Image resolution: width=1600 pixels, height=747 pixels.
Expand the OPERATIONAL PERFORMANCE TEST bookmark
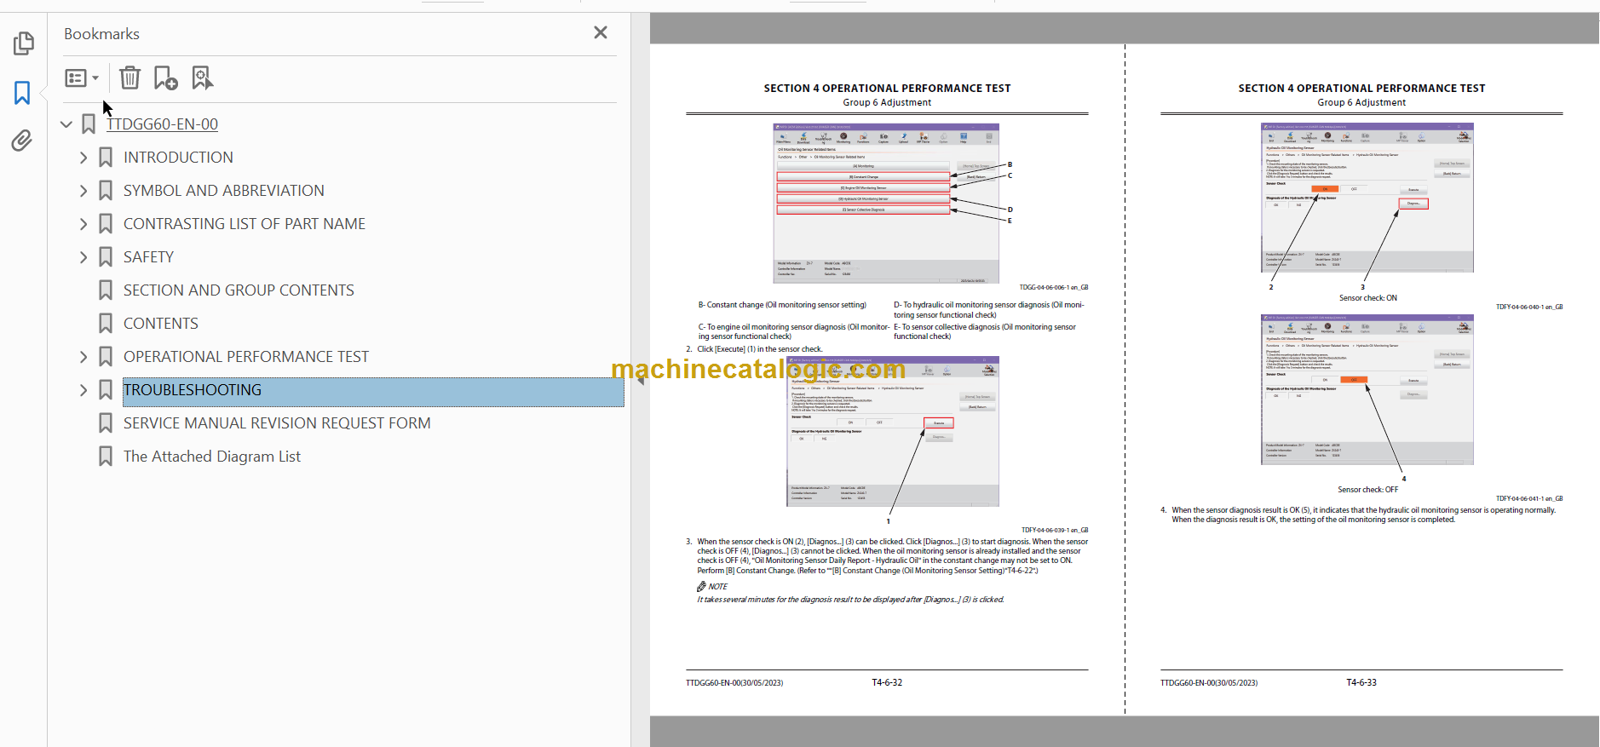[x=83, y=357]
